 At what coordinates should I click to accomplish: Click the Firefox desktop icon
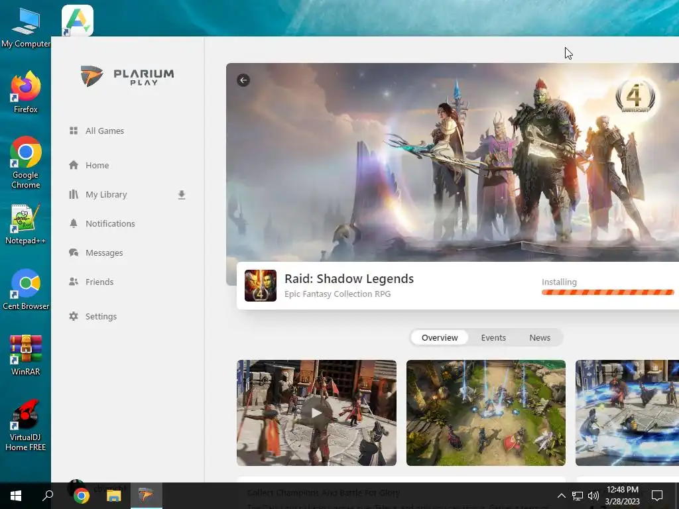[26, 91]
